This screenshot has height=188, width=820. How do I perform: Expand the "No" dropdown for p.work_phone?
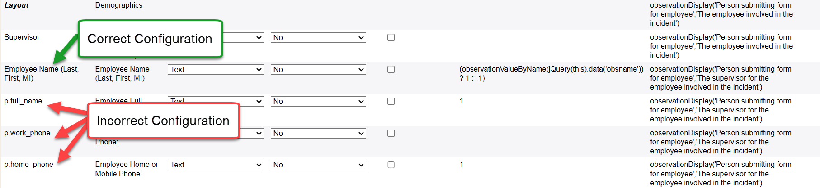click(318, 134)
